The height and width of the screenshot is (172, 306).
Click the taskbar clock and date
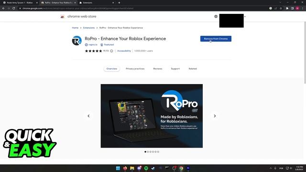(299, 168)
